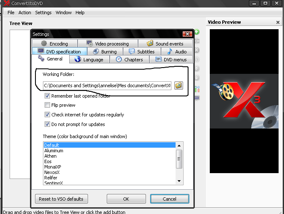Open the Sound events tab
This screenshot has width=284, height=214.
[165, 44]
